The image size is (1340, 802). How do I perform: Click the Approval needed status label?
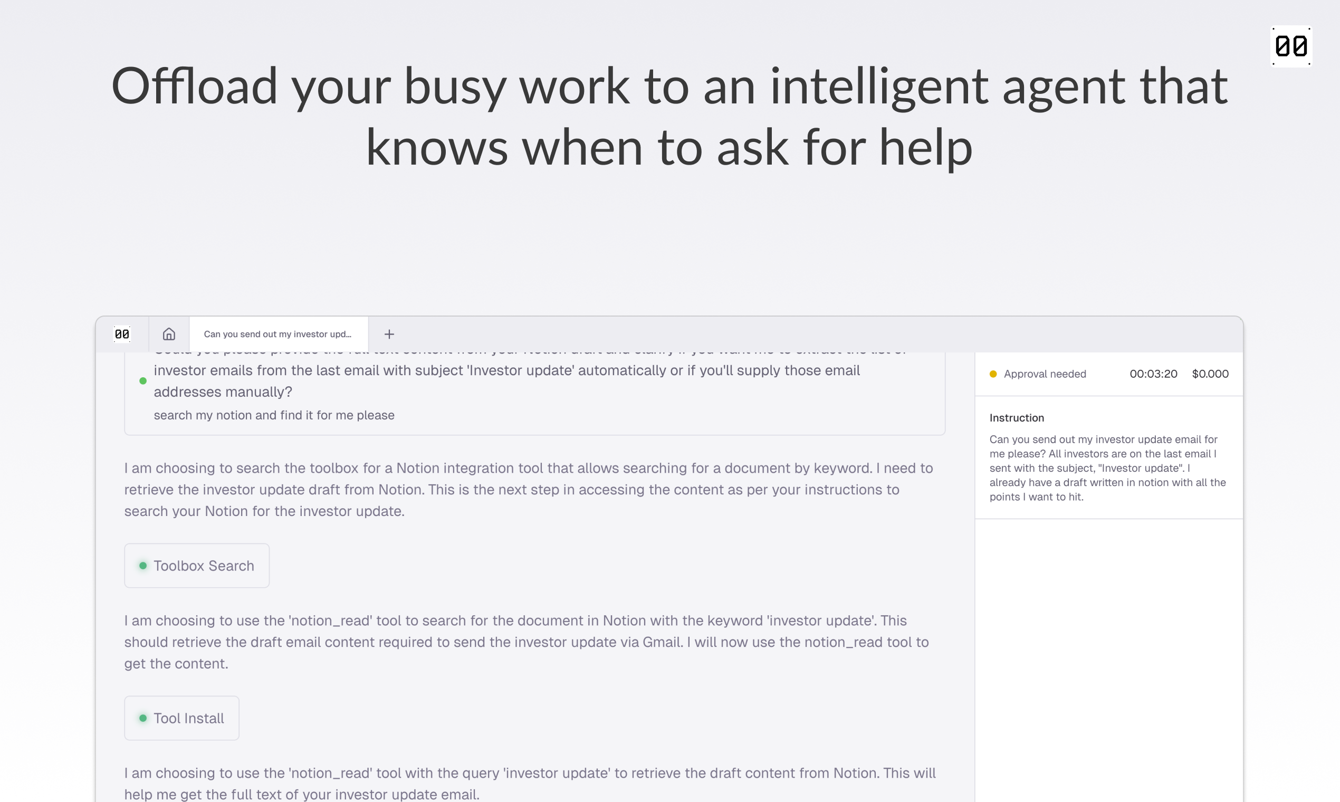(1045, 374)
